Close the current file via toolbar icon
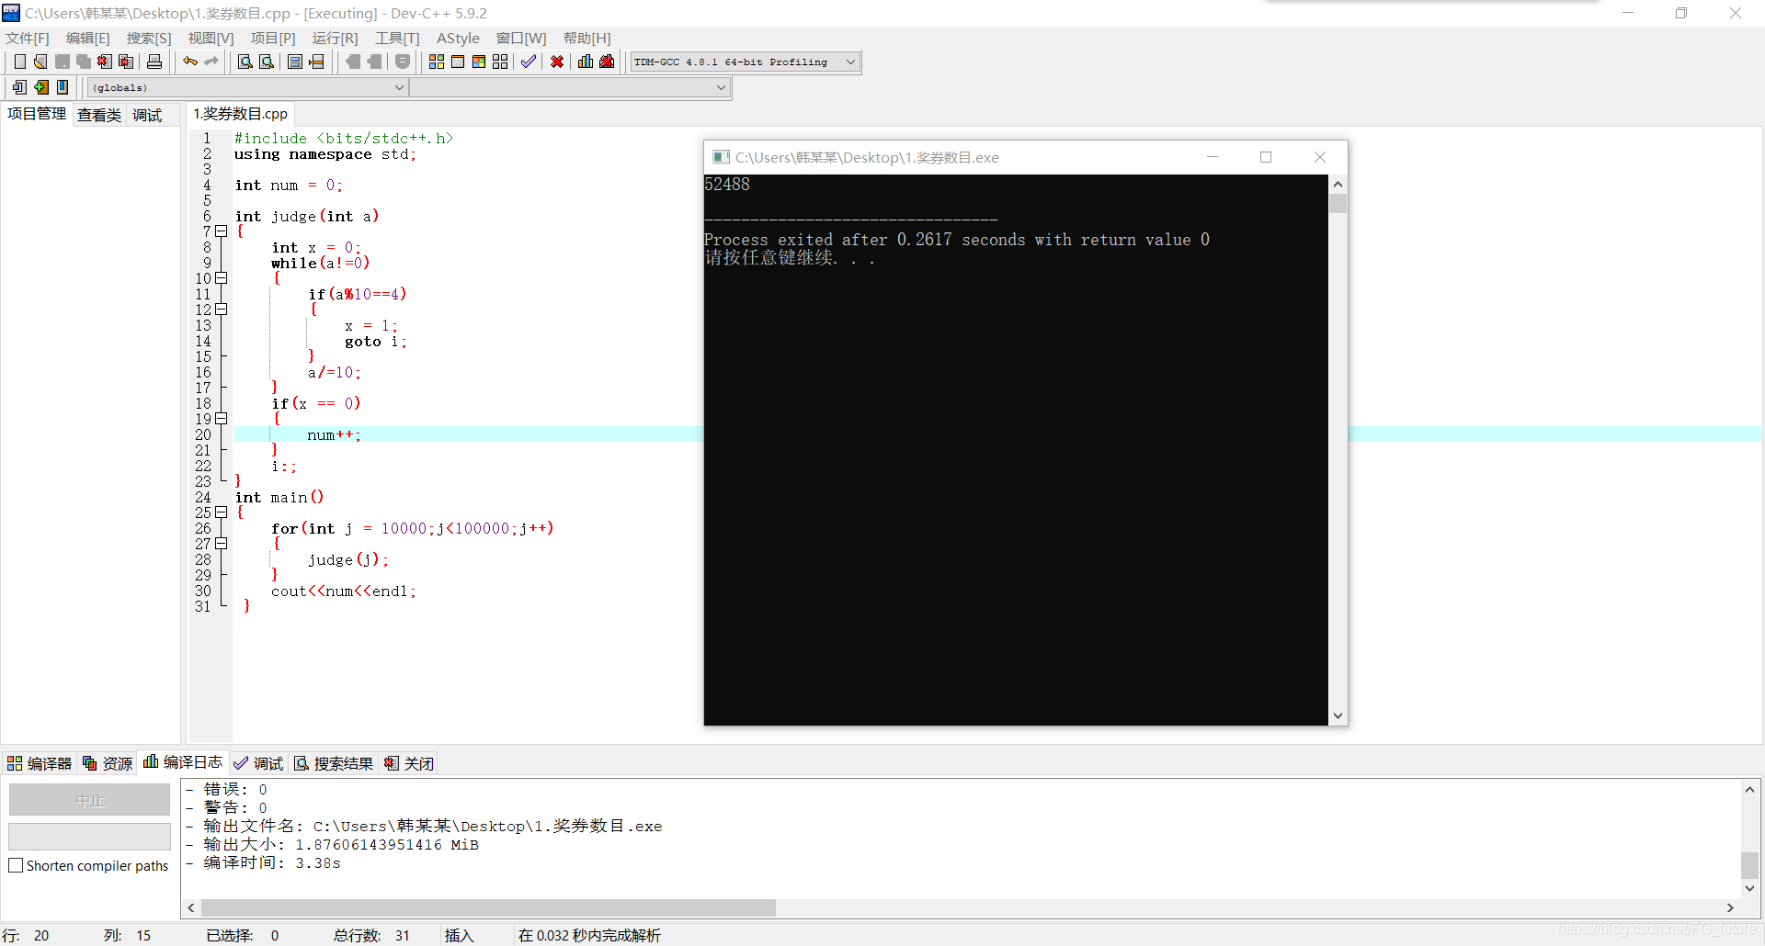 (105, 62)
